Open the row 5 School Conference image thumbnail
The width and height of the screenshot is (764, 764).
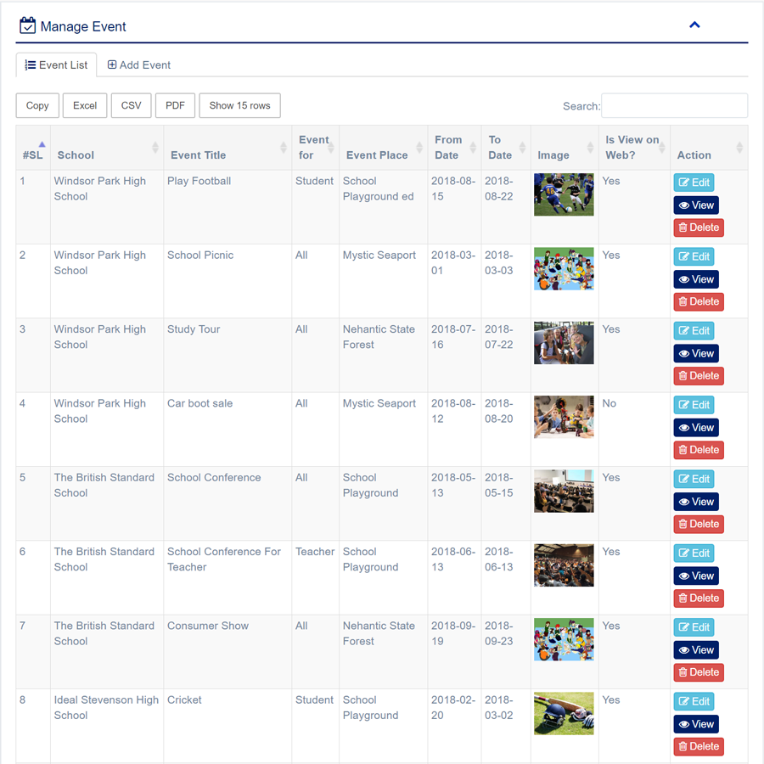pos(564,491)
